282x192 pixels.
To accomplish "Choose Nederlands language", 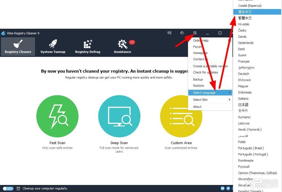I will point(257,43).
